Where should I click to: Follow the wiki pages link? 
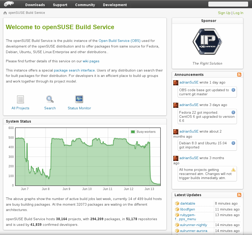(91, 61)
